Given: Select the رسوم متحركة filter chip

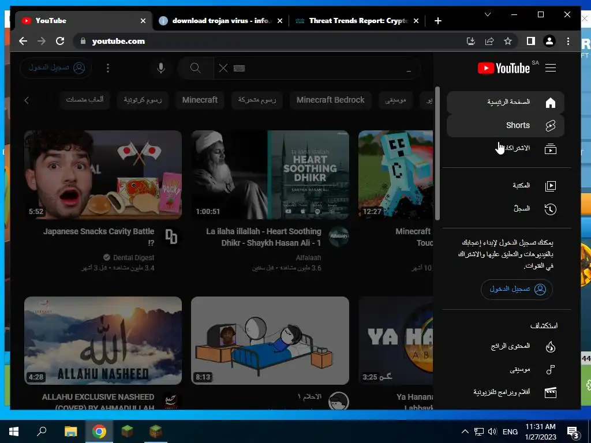Looking at the screenshot, I should (x=257, y=100).
